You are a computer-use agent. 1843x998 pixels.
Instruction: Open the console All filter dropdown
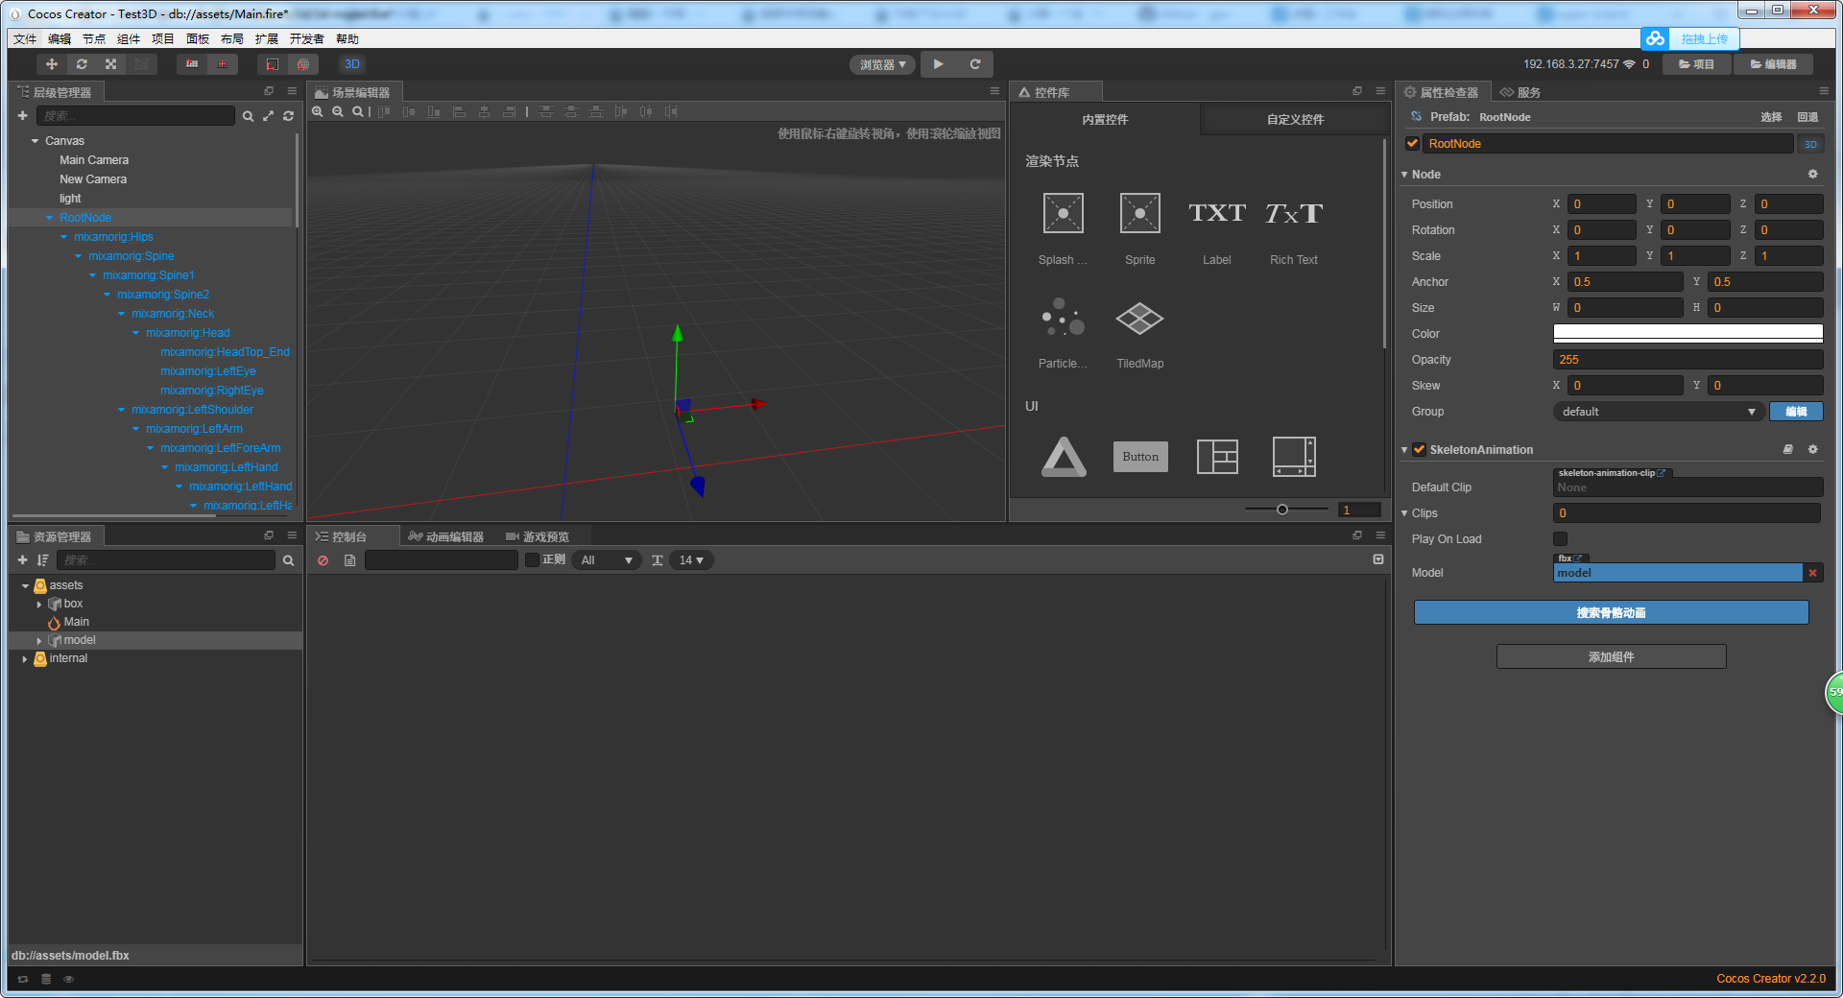coord(607,560)
